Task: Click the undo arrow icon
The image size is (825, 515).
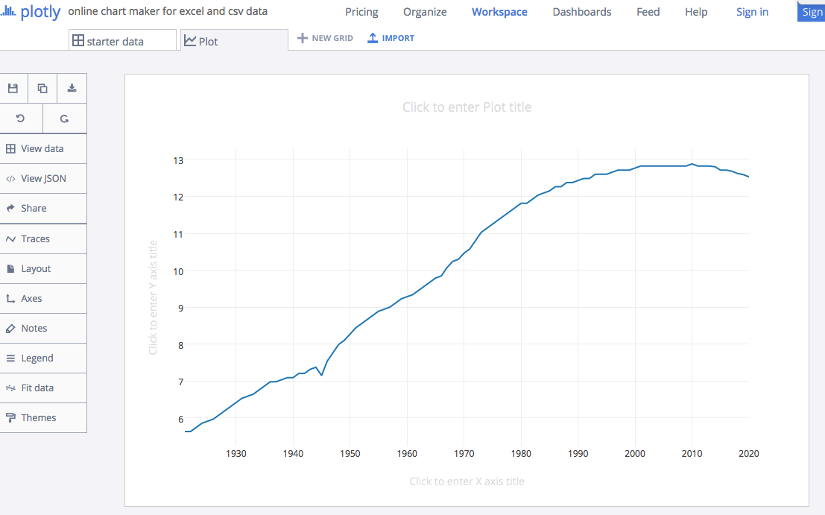Action: (21, 119)
